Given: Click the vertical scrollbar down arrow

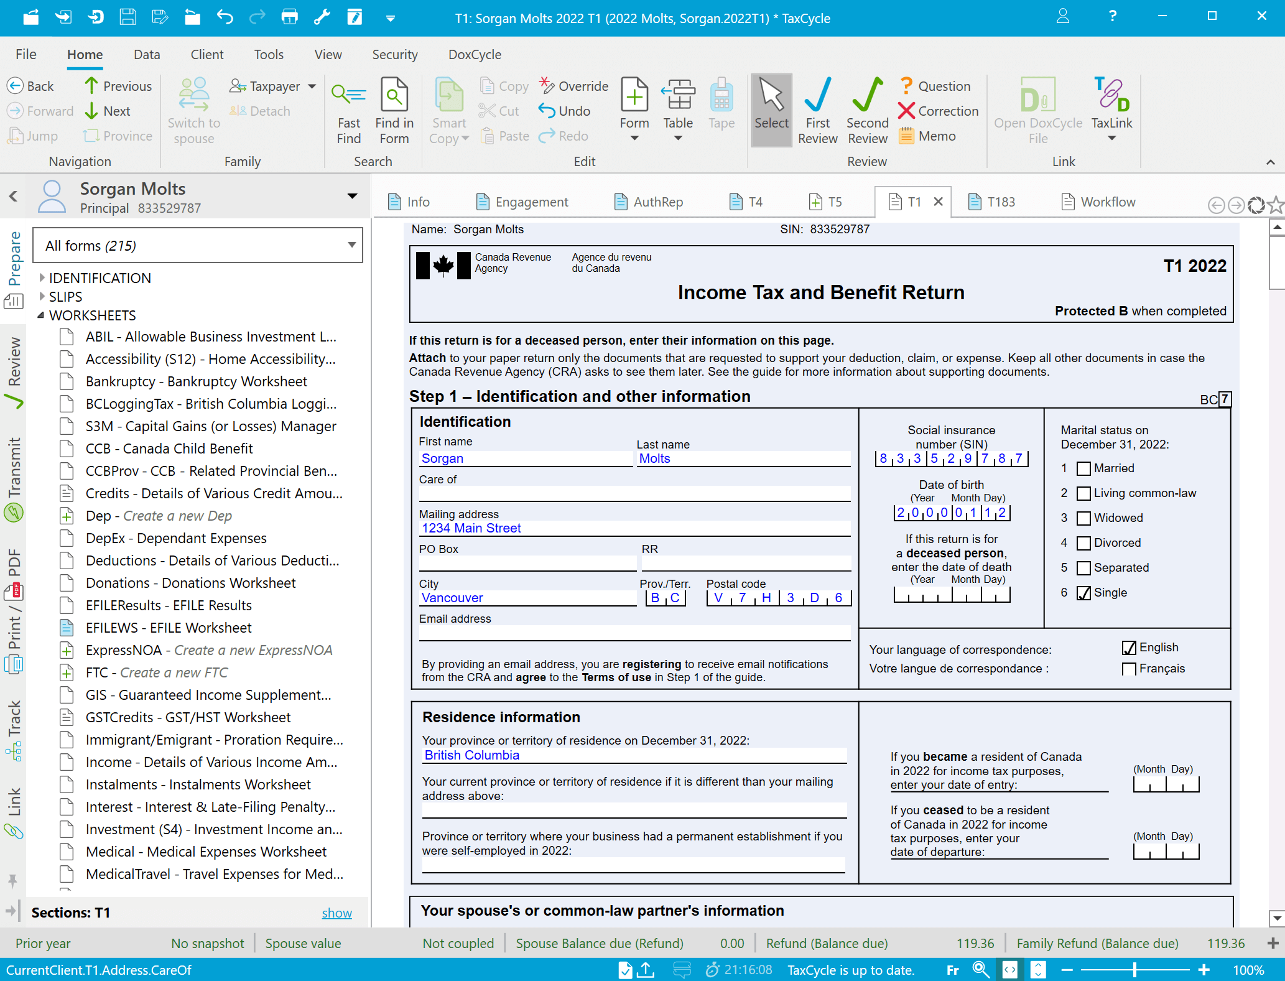Looking at the screenshot, I should (1277, 918).
